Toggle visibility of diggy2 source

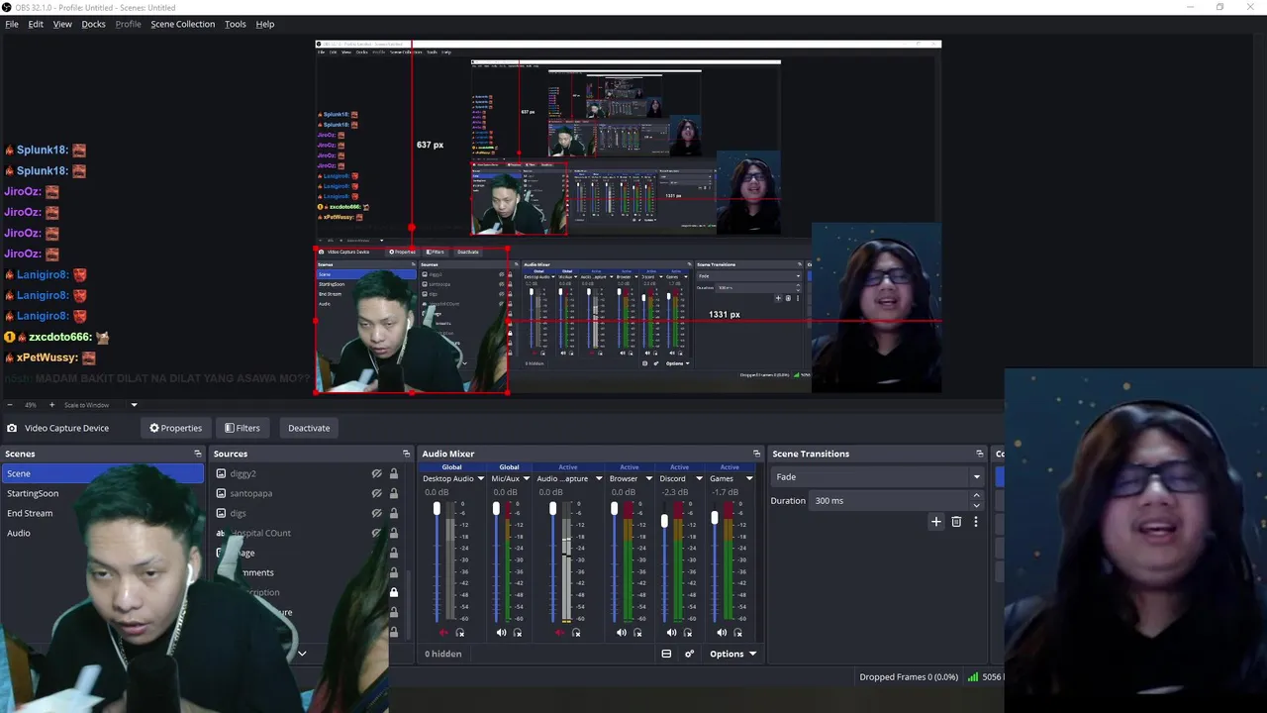point(376,473)
